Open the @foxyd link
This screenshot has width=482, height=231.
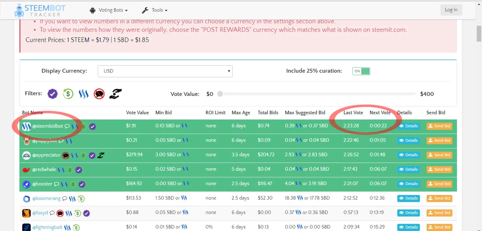[x=40, y=213]
